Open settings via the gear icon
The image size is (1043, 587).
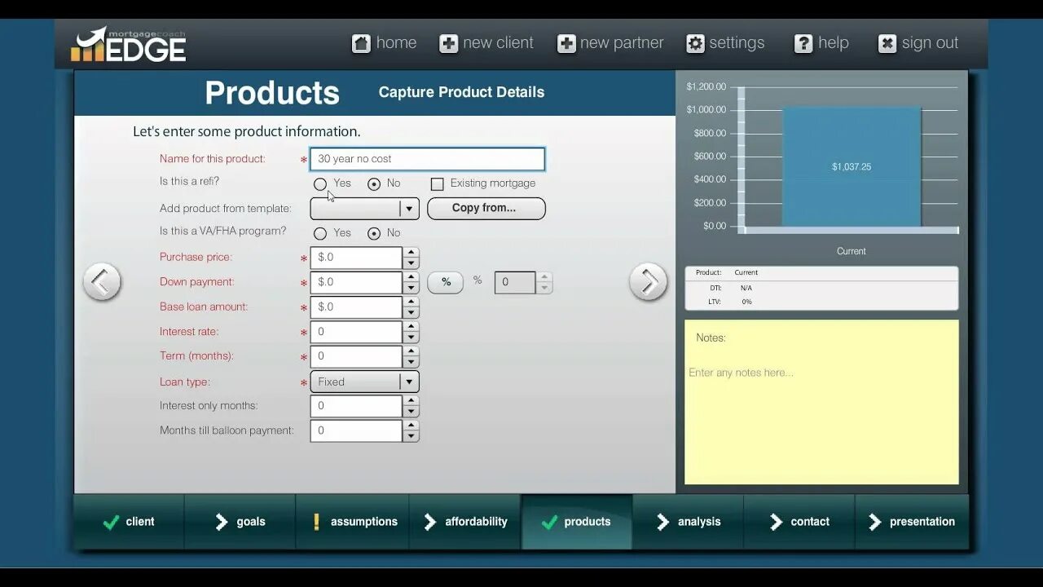point(695,42)
